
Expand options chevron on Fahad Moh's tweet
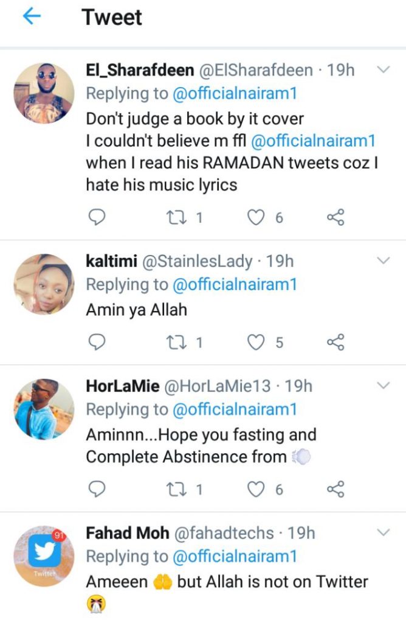(x=383, y=533)
